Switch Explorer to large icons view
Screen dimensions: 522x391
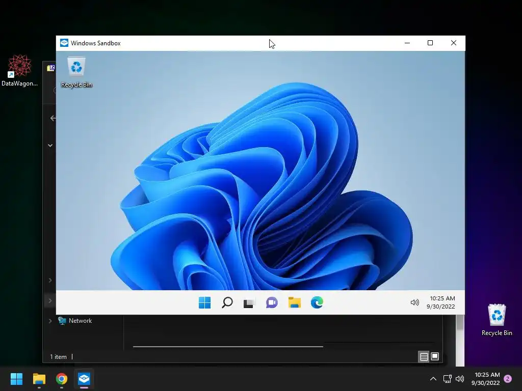pyautogui.click(x=435, y=357)
